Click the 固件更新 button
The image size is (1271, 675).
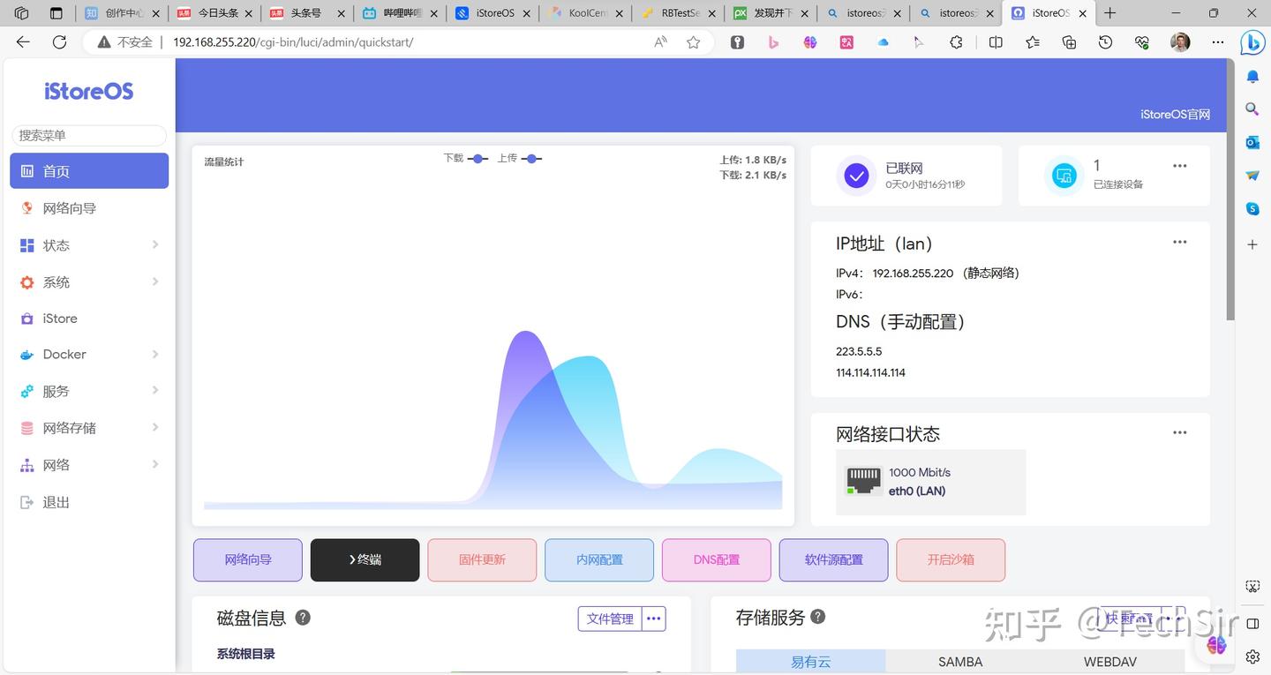[482, 560]
